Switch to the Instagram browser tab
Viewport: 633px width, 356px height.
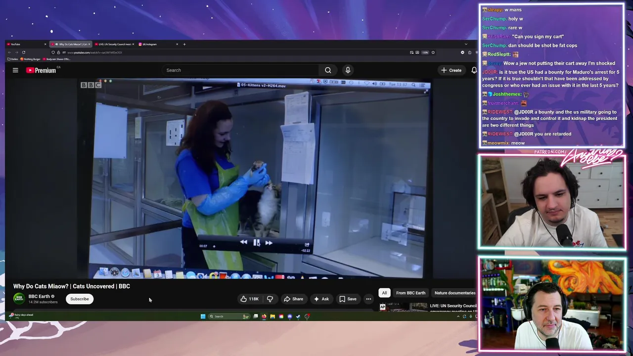point(158,44)
